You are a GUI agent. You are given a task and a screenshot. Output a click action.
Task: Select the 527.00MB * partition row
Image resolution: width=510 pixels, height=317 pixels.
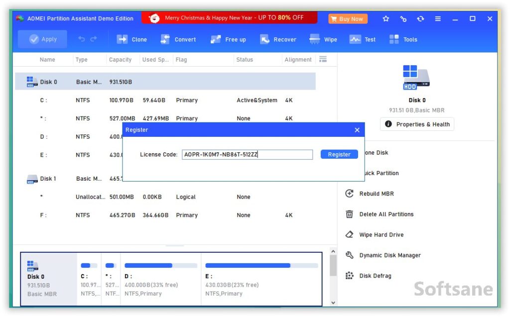[x=165, y=118]
